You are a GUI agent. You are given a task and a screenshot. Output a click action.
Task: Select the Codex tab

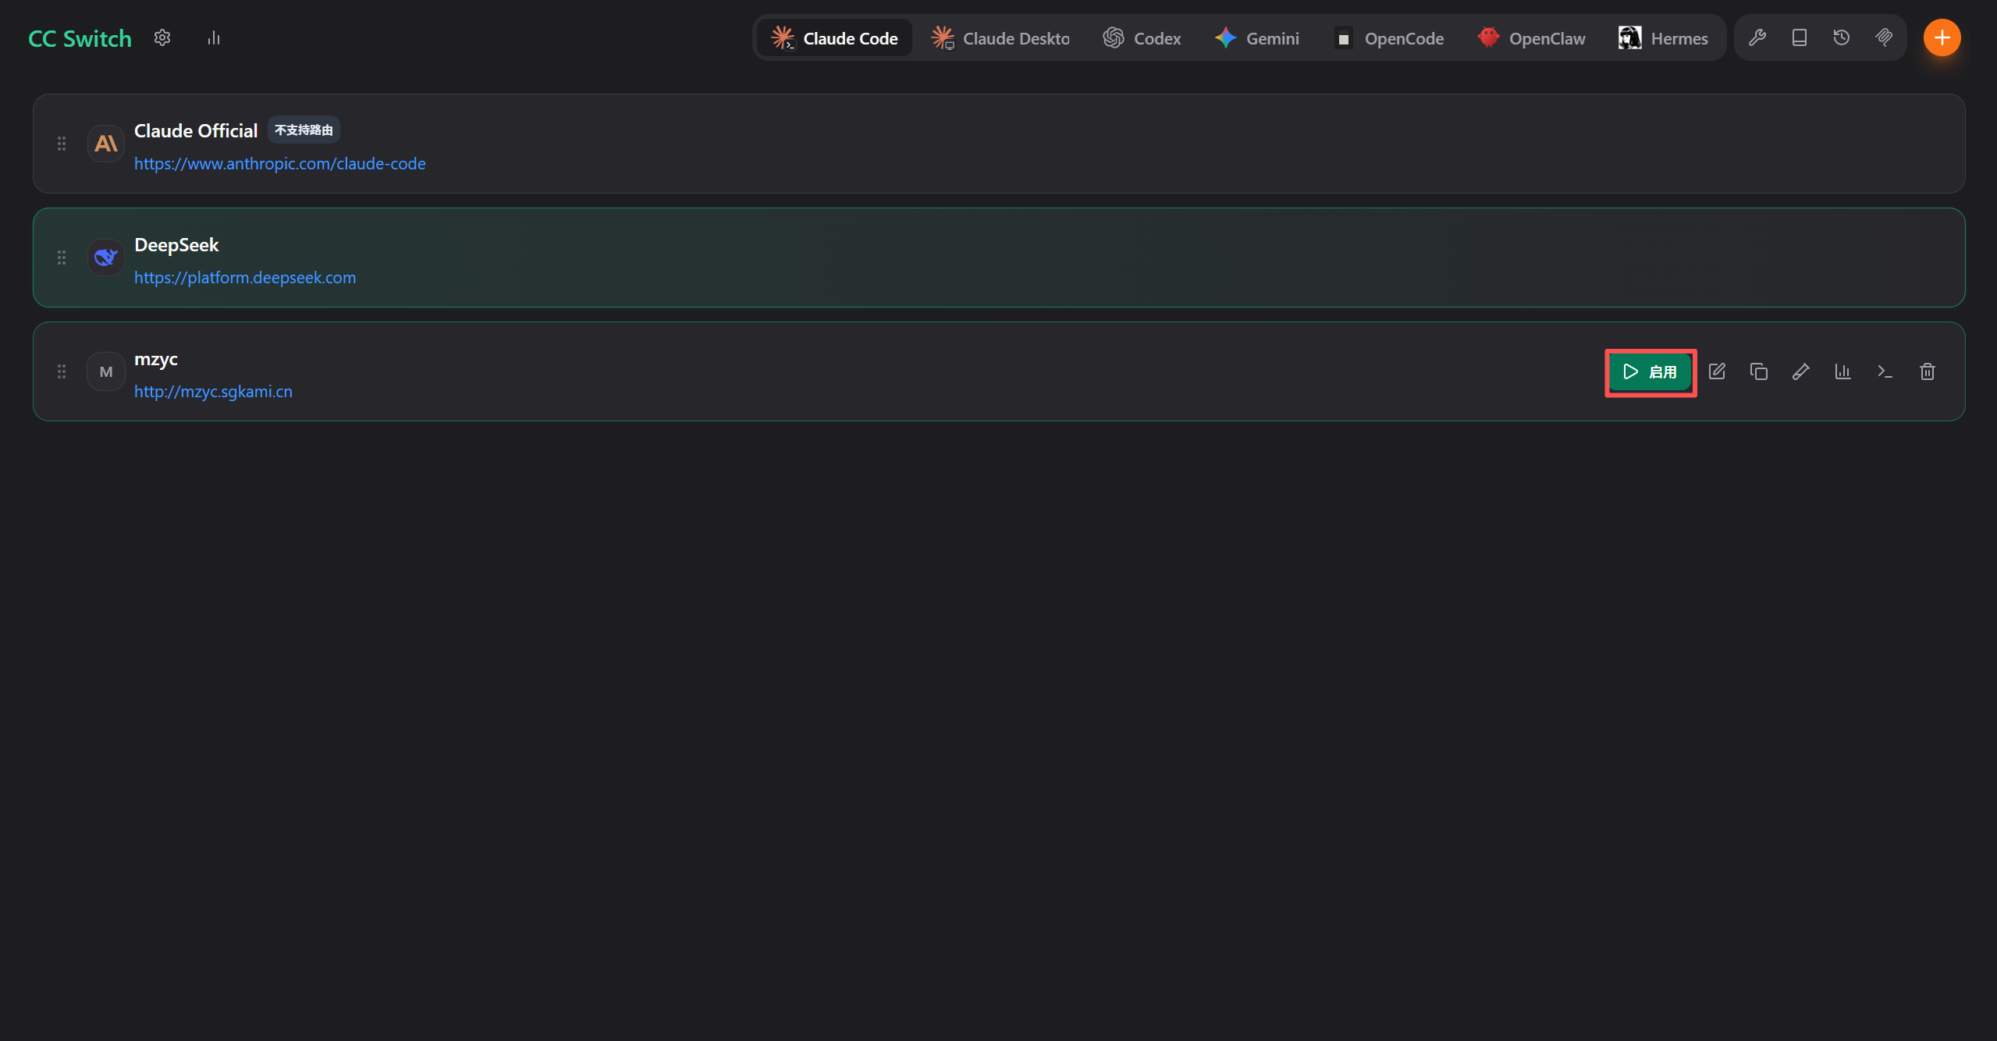coord(1142,37)
